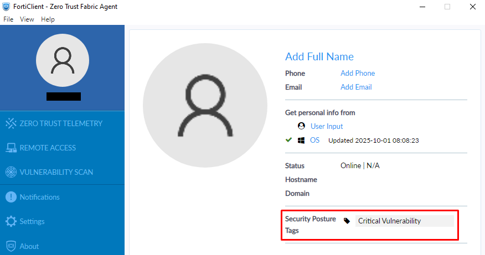The height and width of the screenshot is (255, 485).
Task: Click the Status label
Action: point(295,166)
